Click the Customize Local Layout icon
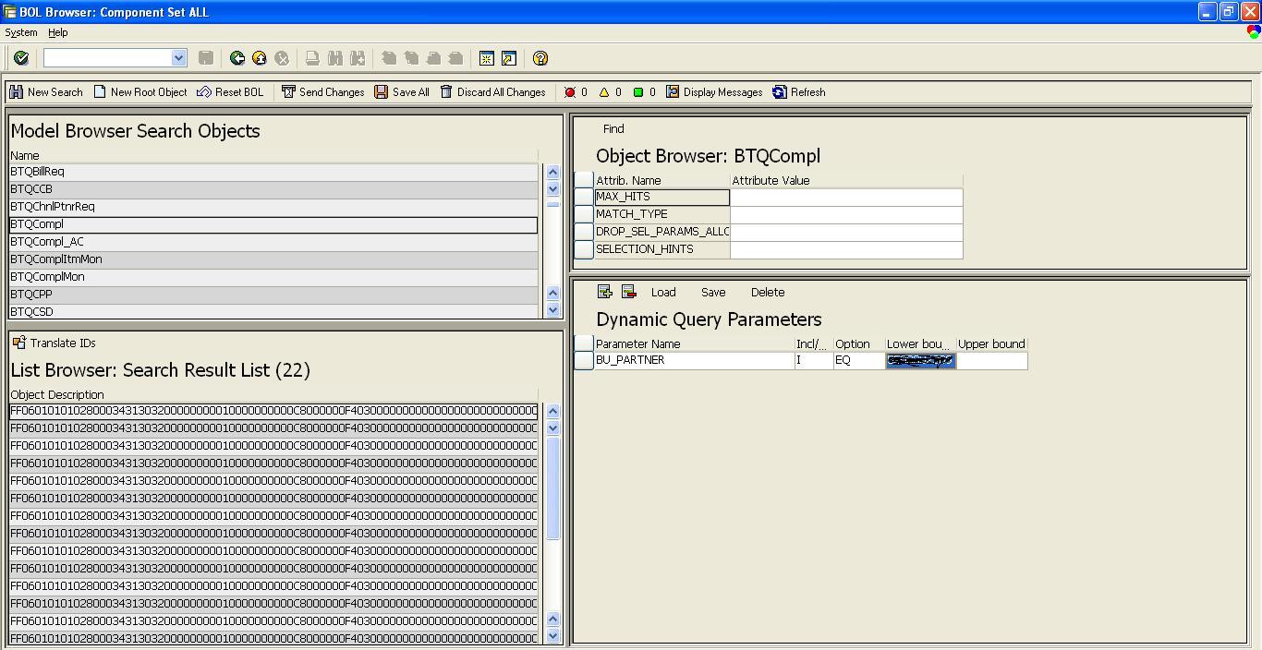 click(1253, 32)
